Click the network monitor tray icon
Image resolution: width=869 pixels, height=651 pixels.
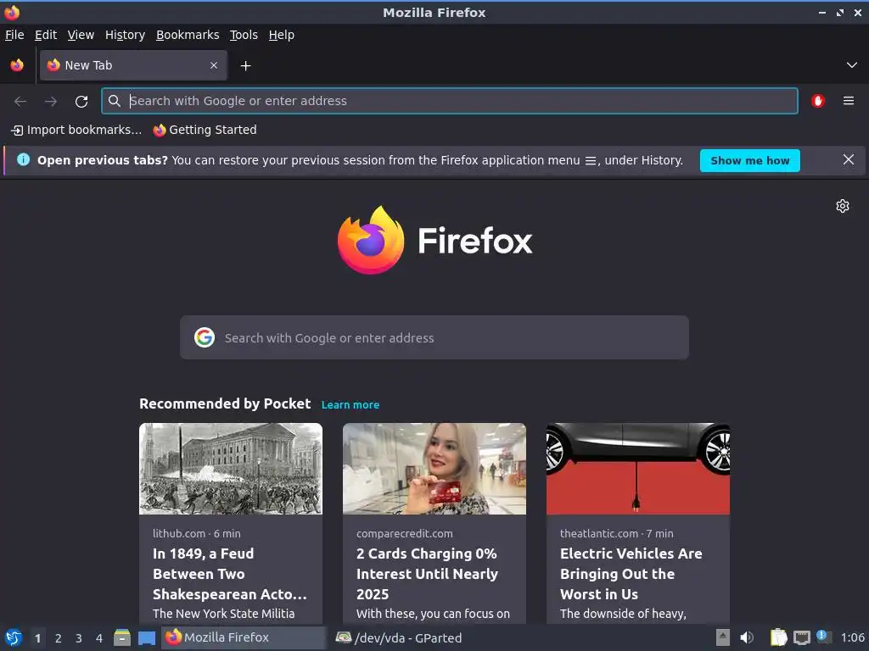click(x=801, y=637)
